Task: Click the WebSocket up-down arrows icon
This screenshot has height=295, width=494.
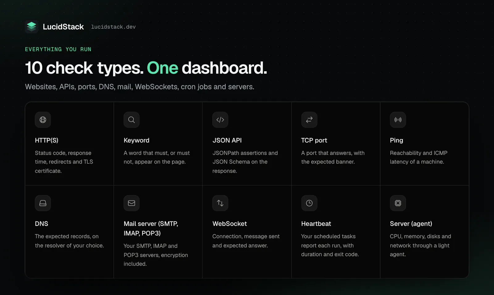Action: (220, 203)
